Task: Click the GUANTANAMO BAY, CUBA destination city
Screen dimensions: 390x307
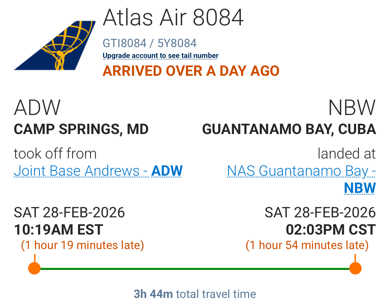Action: (289, 129)
